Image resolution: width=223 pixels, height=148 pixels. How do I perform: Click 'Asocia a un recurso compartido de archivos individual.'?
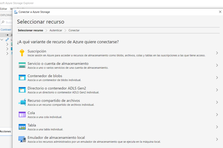point(61,105)
